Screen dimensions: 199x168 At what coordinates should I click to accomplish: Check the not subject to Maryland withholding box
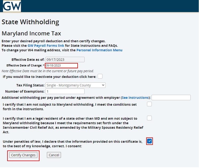point(149,104)
